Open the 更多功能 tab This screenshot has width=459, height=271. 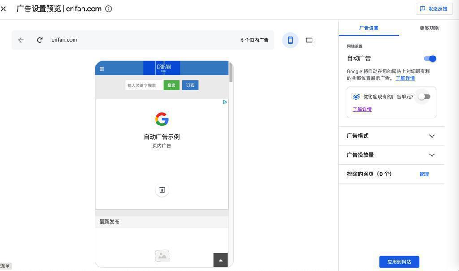(429, 28)
